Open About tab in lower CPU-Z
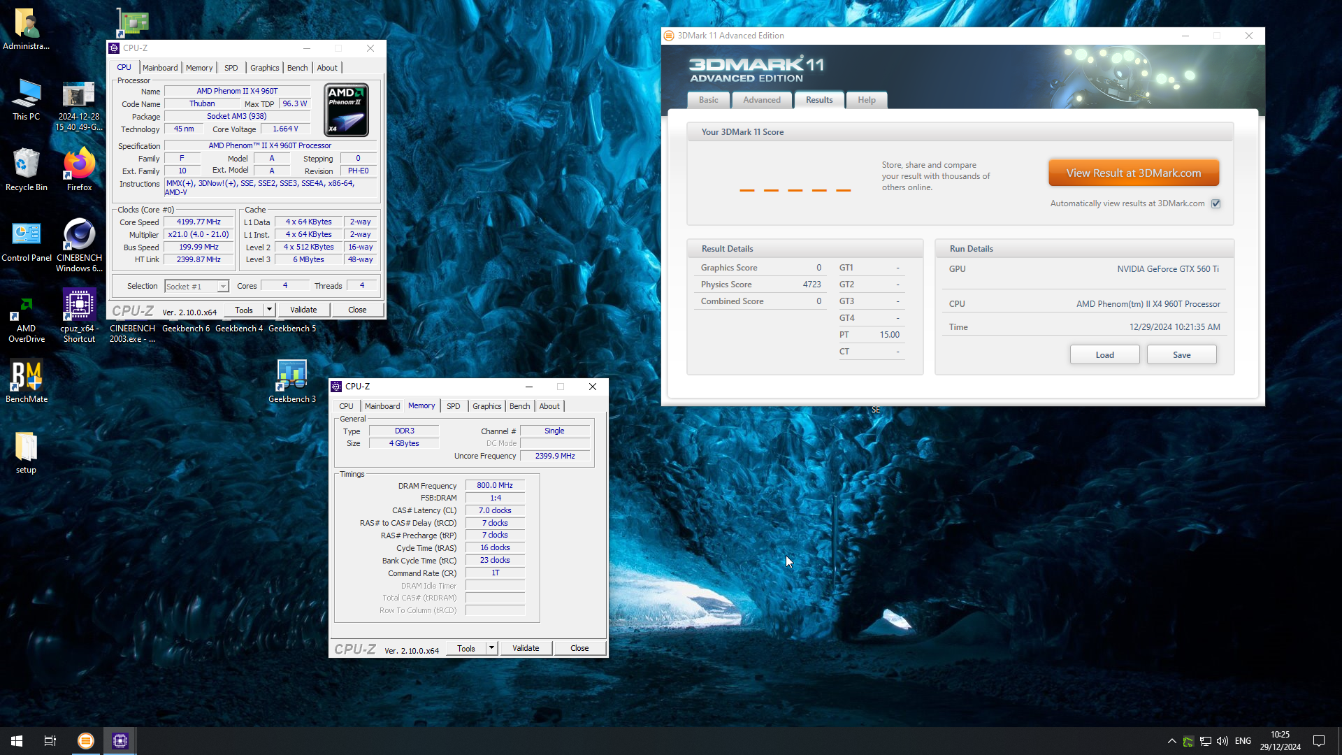The image size is (1342, 755). 549,406
